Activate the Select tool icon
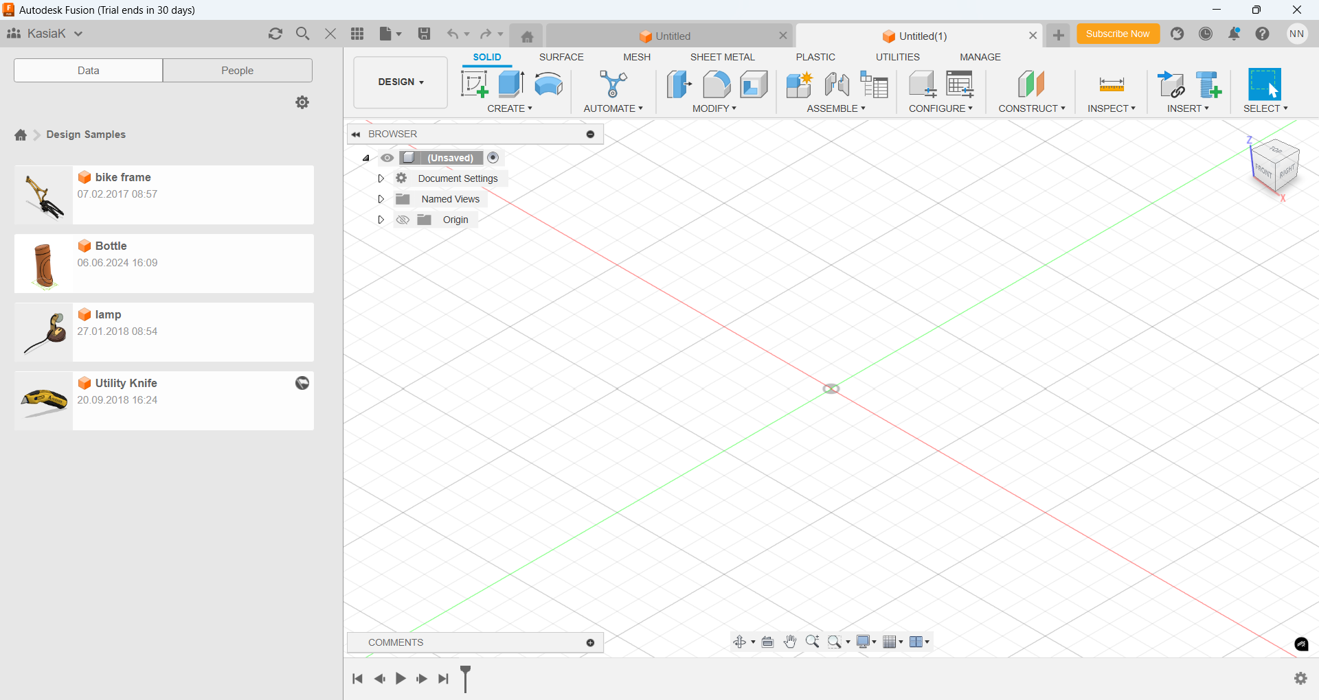 pos(1265,84)
